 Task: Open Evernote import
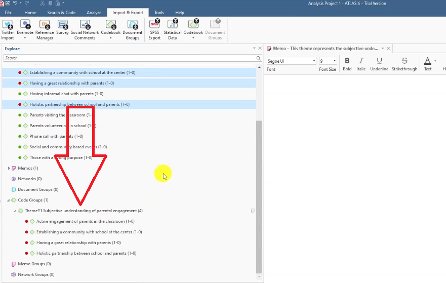tap(25, 25)
